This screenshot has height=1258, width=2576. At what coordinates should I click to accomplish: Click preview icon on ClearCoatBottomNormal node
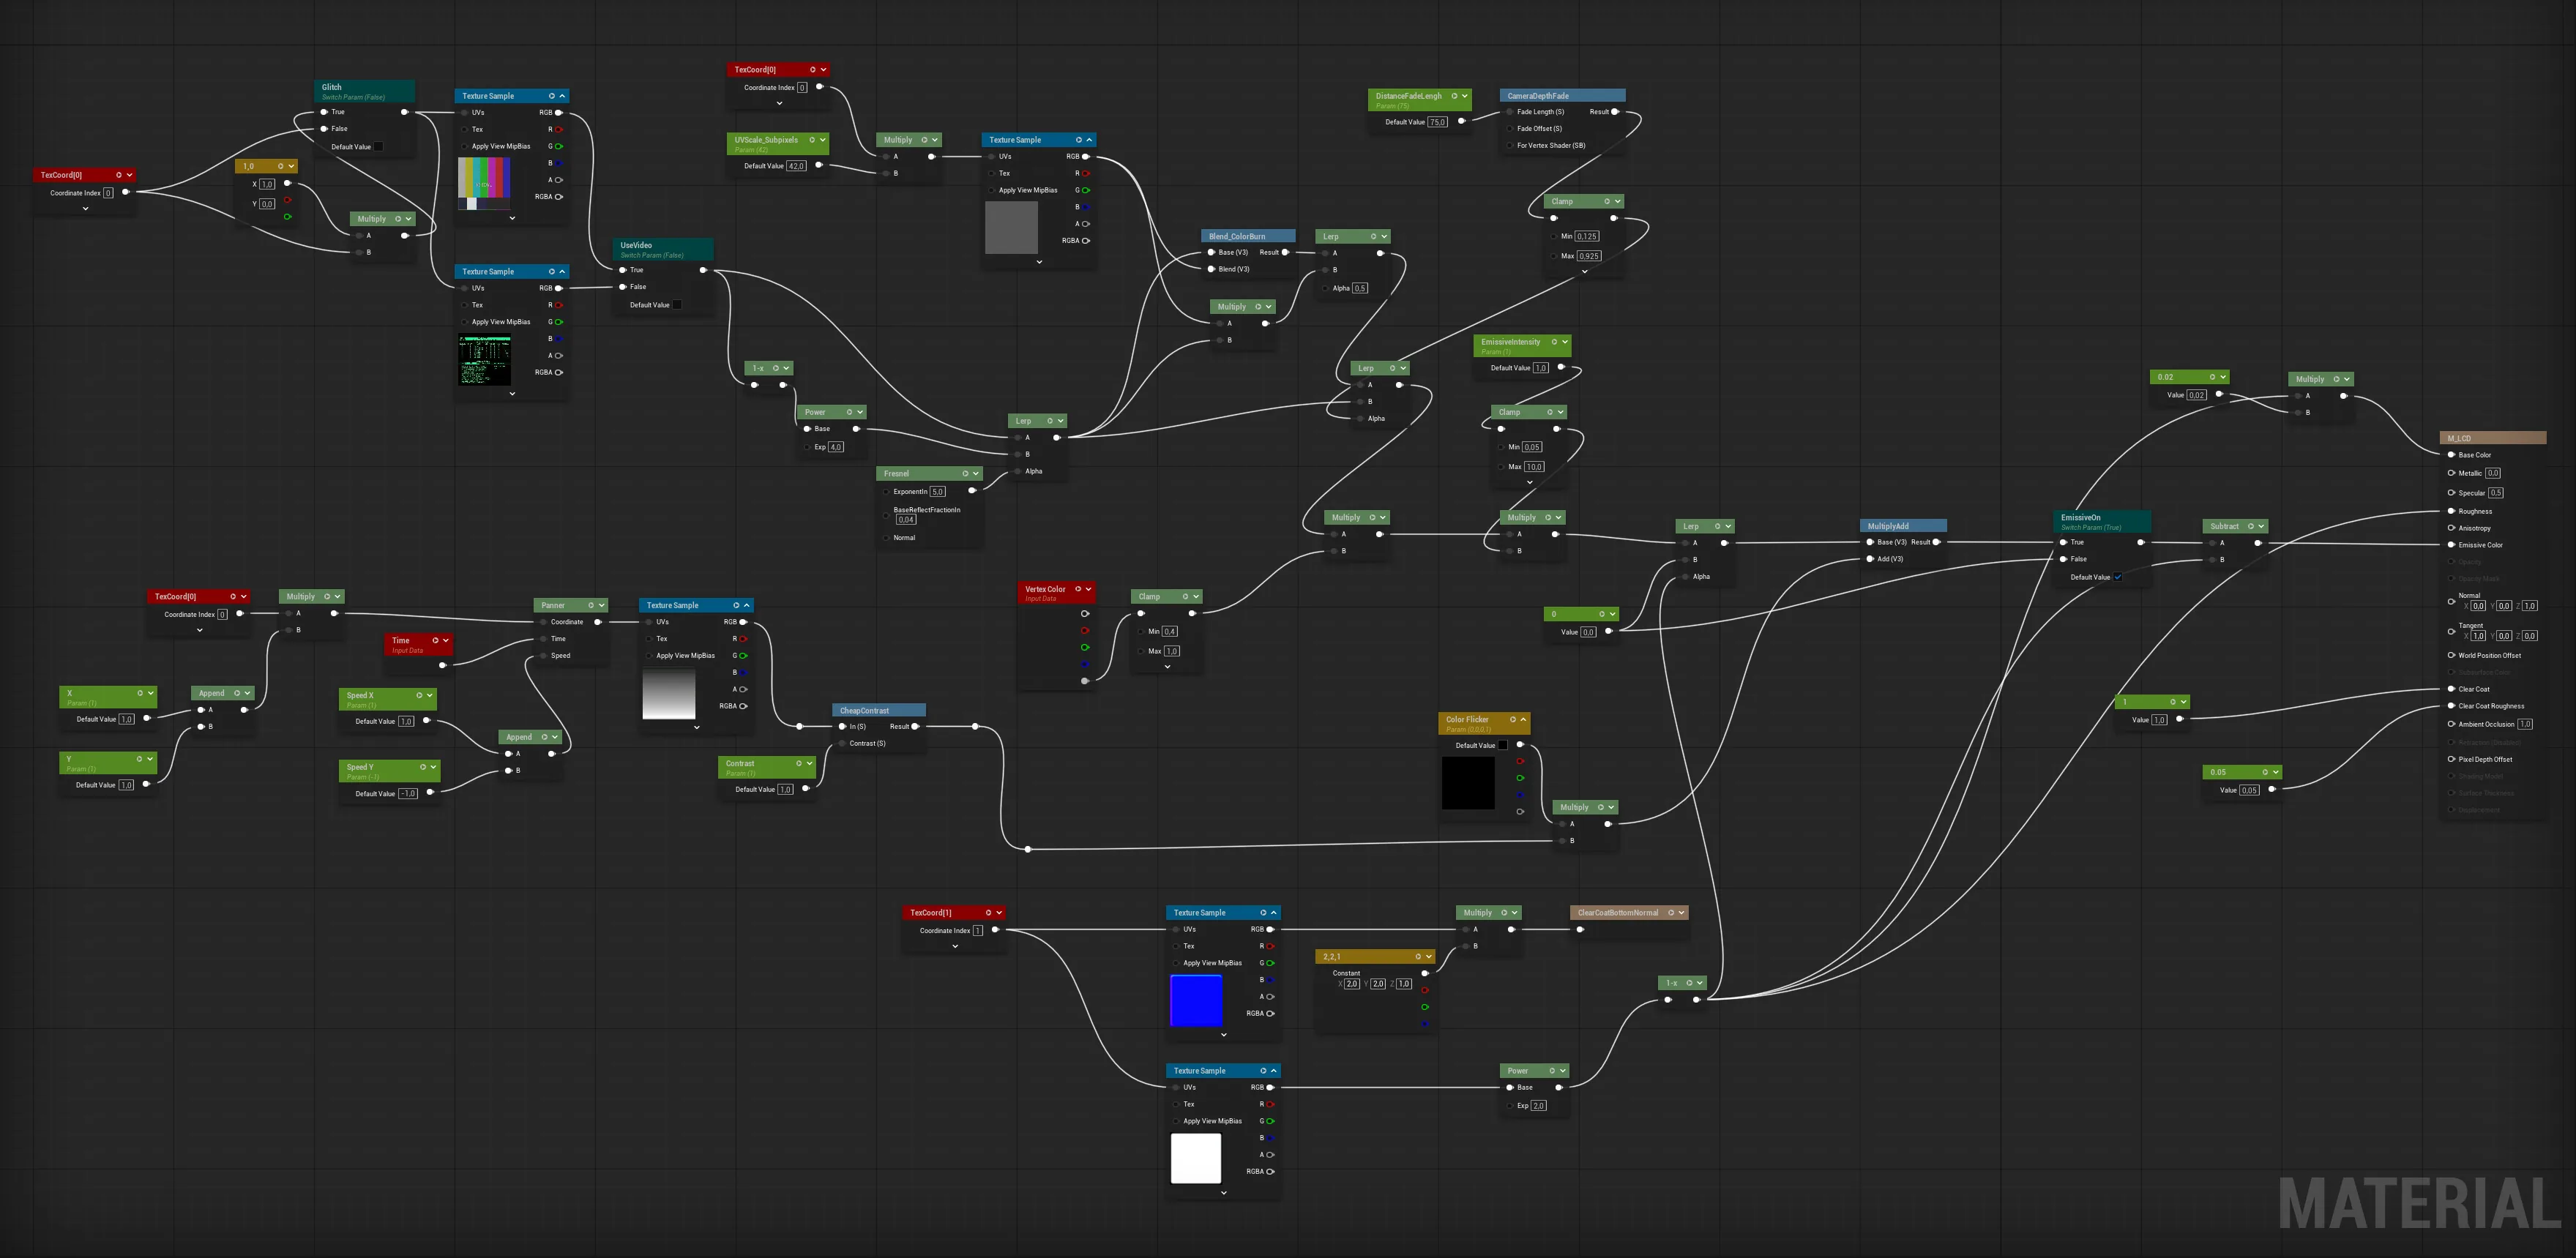(x=1671, y=912)
